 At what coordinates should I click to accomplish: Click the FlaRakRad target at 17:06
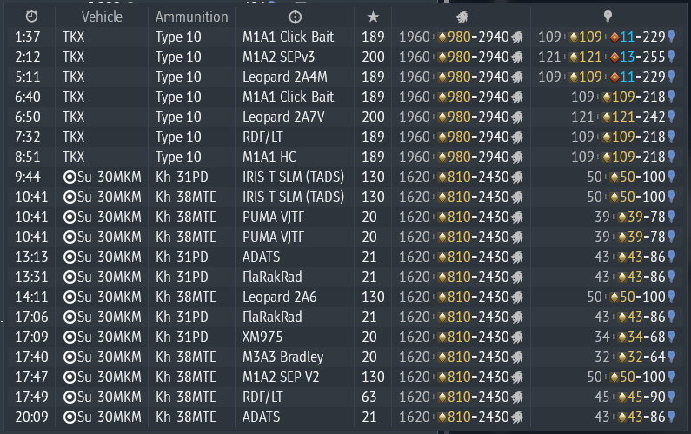(x=272, y=317)
